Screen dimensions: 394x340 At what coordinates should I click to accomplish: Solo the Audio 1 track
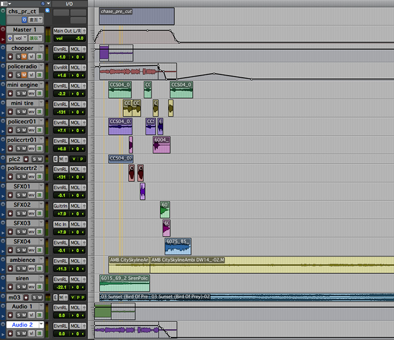tap(18, 315)
